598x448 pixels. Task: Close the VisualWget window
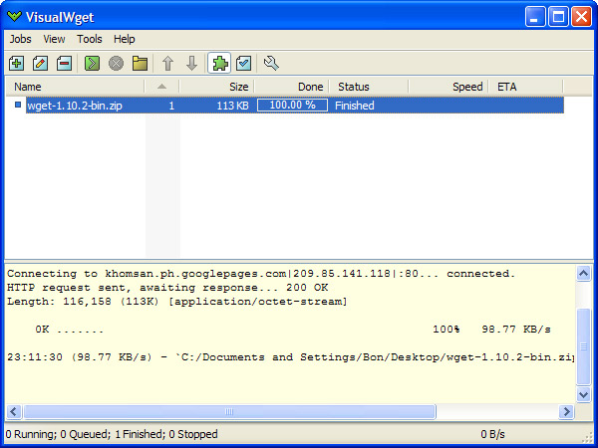581,16
